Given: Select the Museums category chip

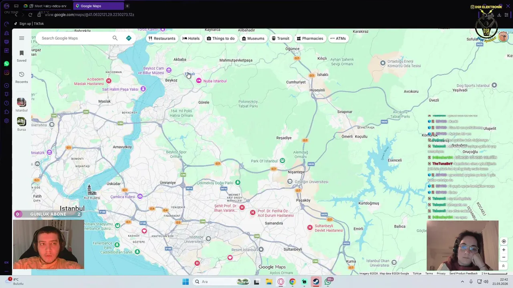Looking at the screenshot, I should coord(253,38).
